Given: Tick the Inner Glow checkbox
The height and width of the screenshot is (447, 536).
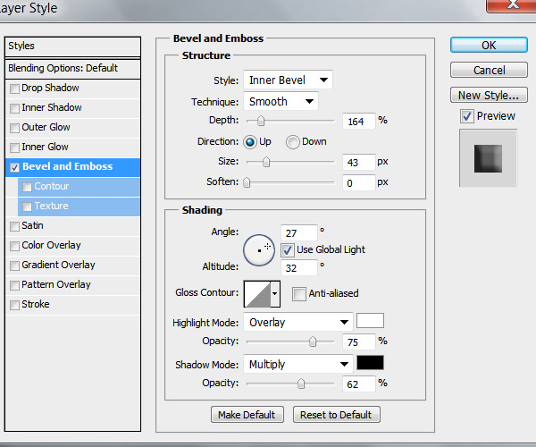Looking at the screenshot, I should pyautogui.click(x=14, y=148).
